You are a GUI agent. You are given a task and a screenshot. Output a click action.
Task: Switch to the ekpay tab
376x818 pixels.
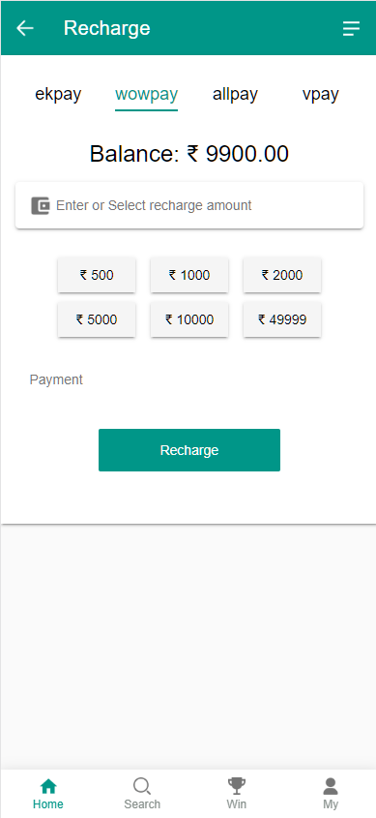tap(58, 95)
